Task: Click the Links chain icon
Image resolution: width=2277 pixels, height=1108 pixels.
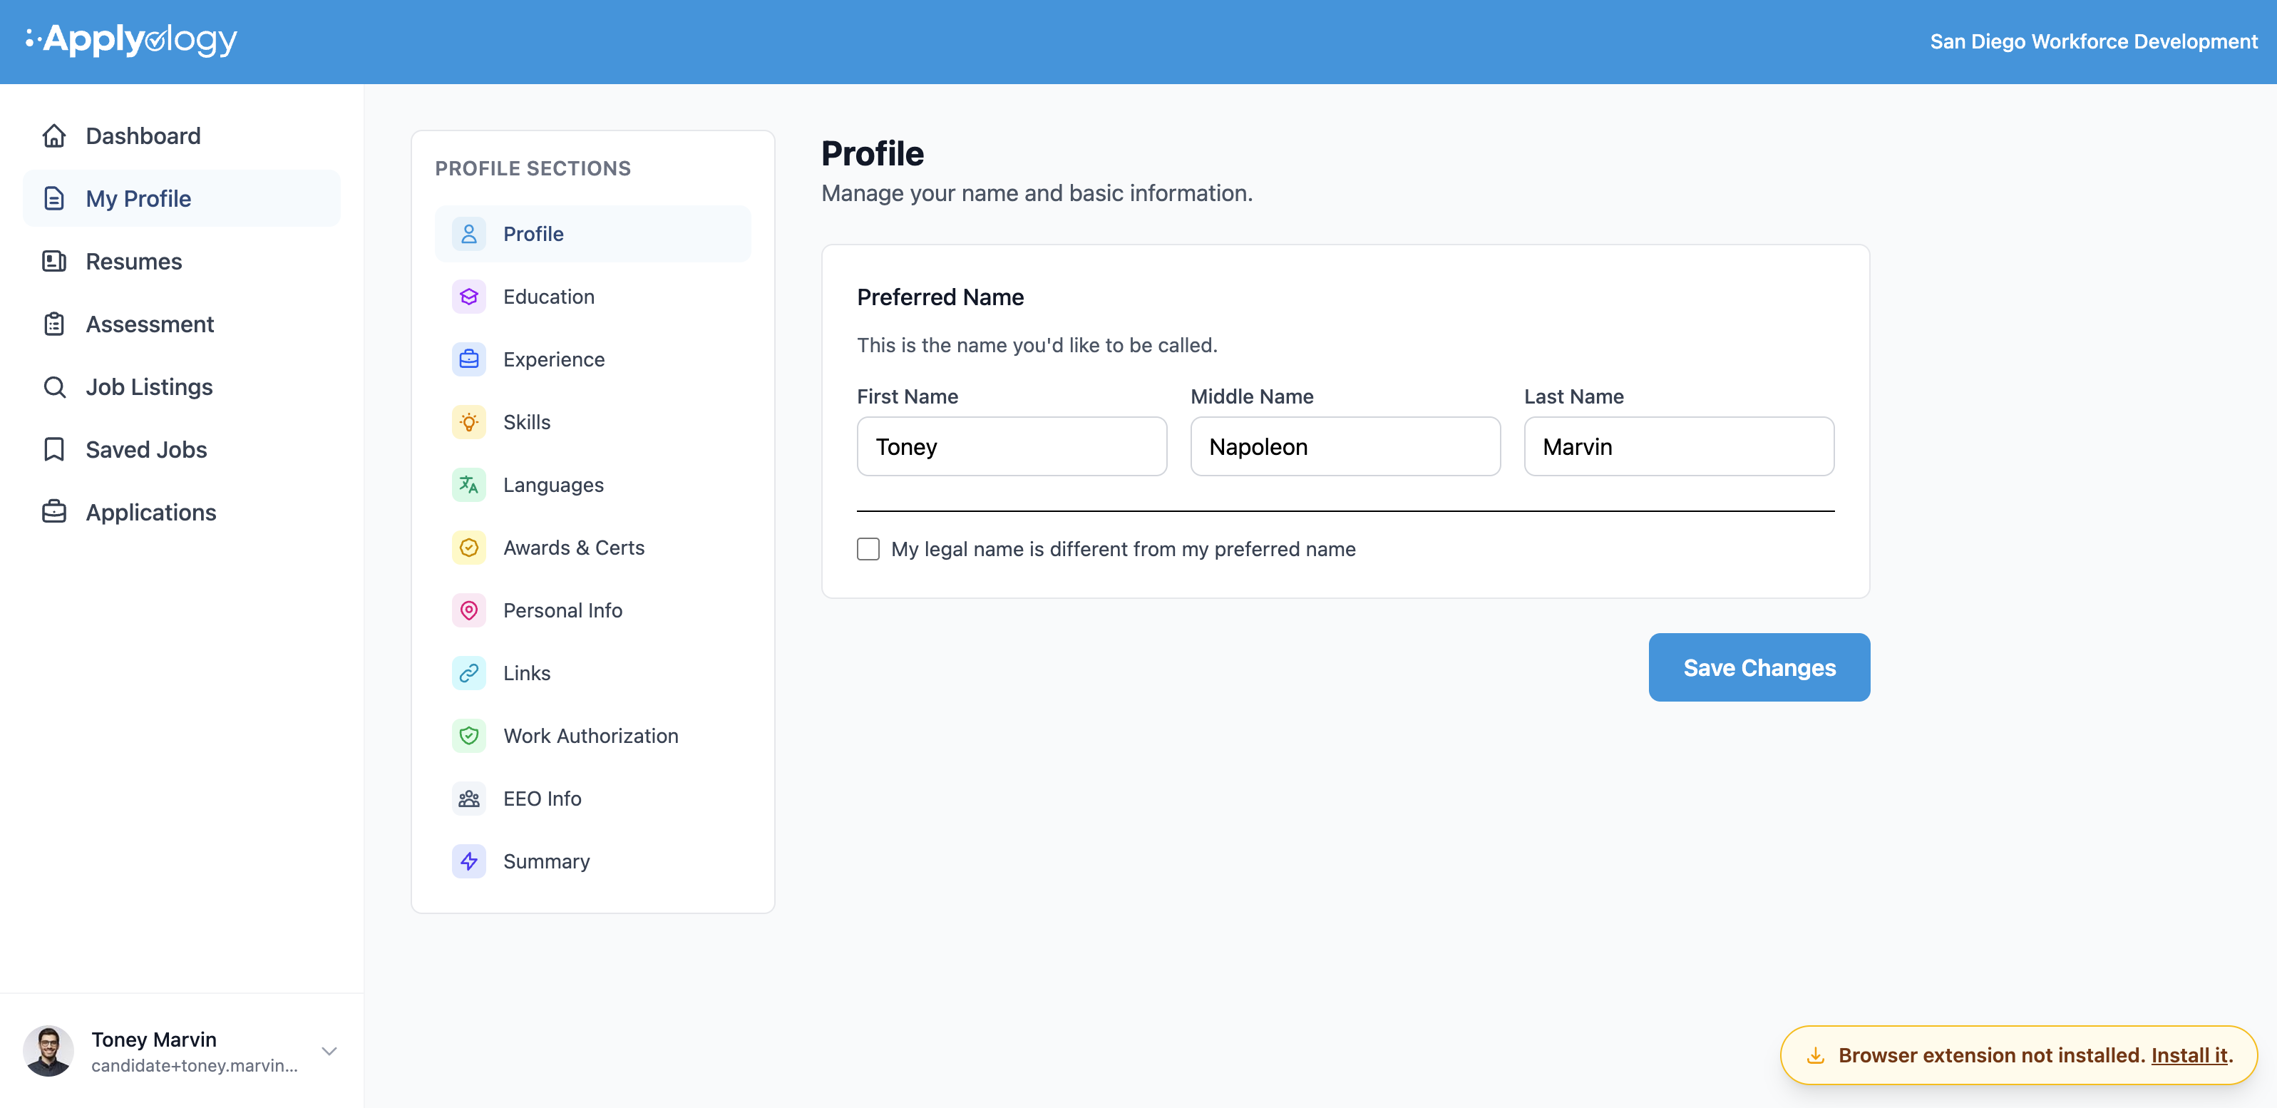Action: coord(468,673)
